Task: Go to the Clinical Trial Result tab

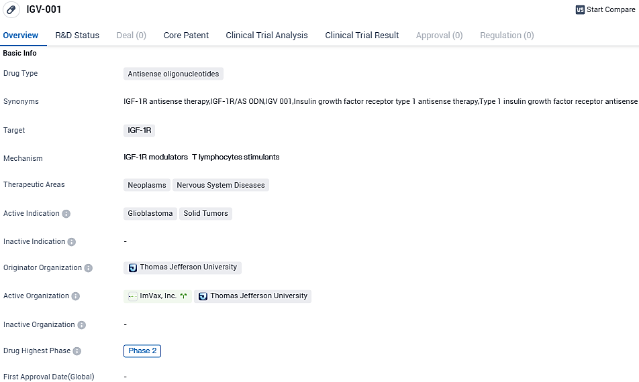Action: (x=362, y=36)
